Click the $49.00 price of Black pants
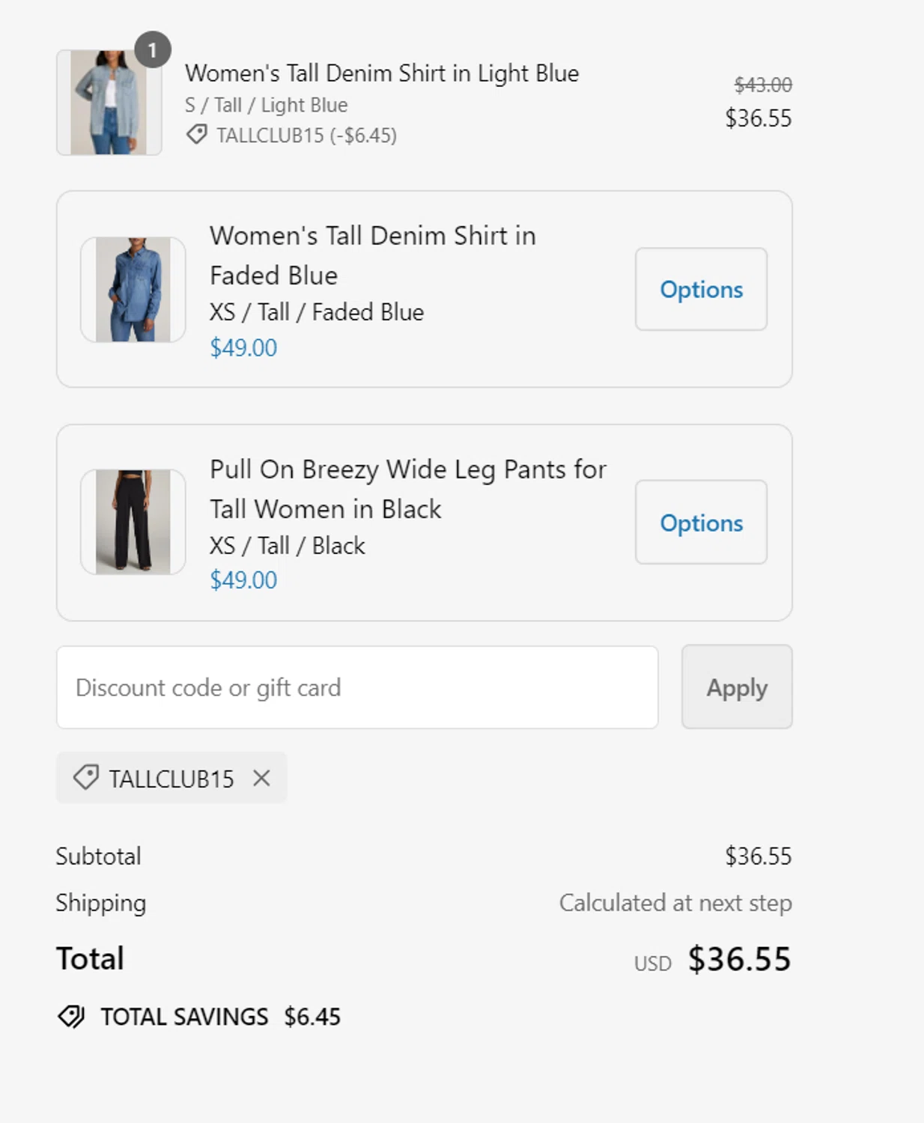The image size is (924, 1123). point(243,580)
